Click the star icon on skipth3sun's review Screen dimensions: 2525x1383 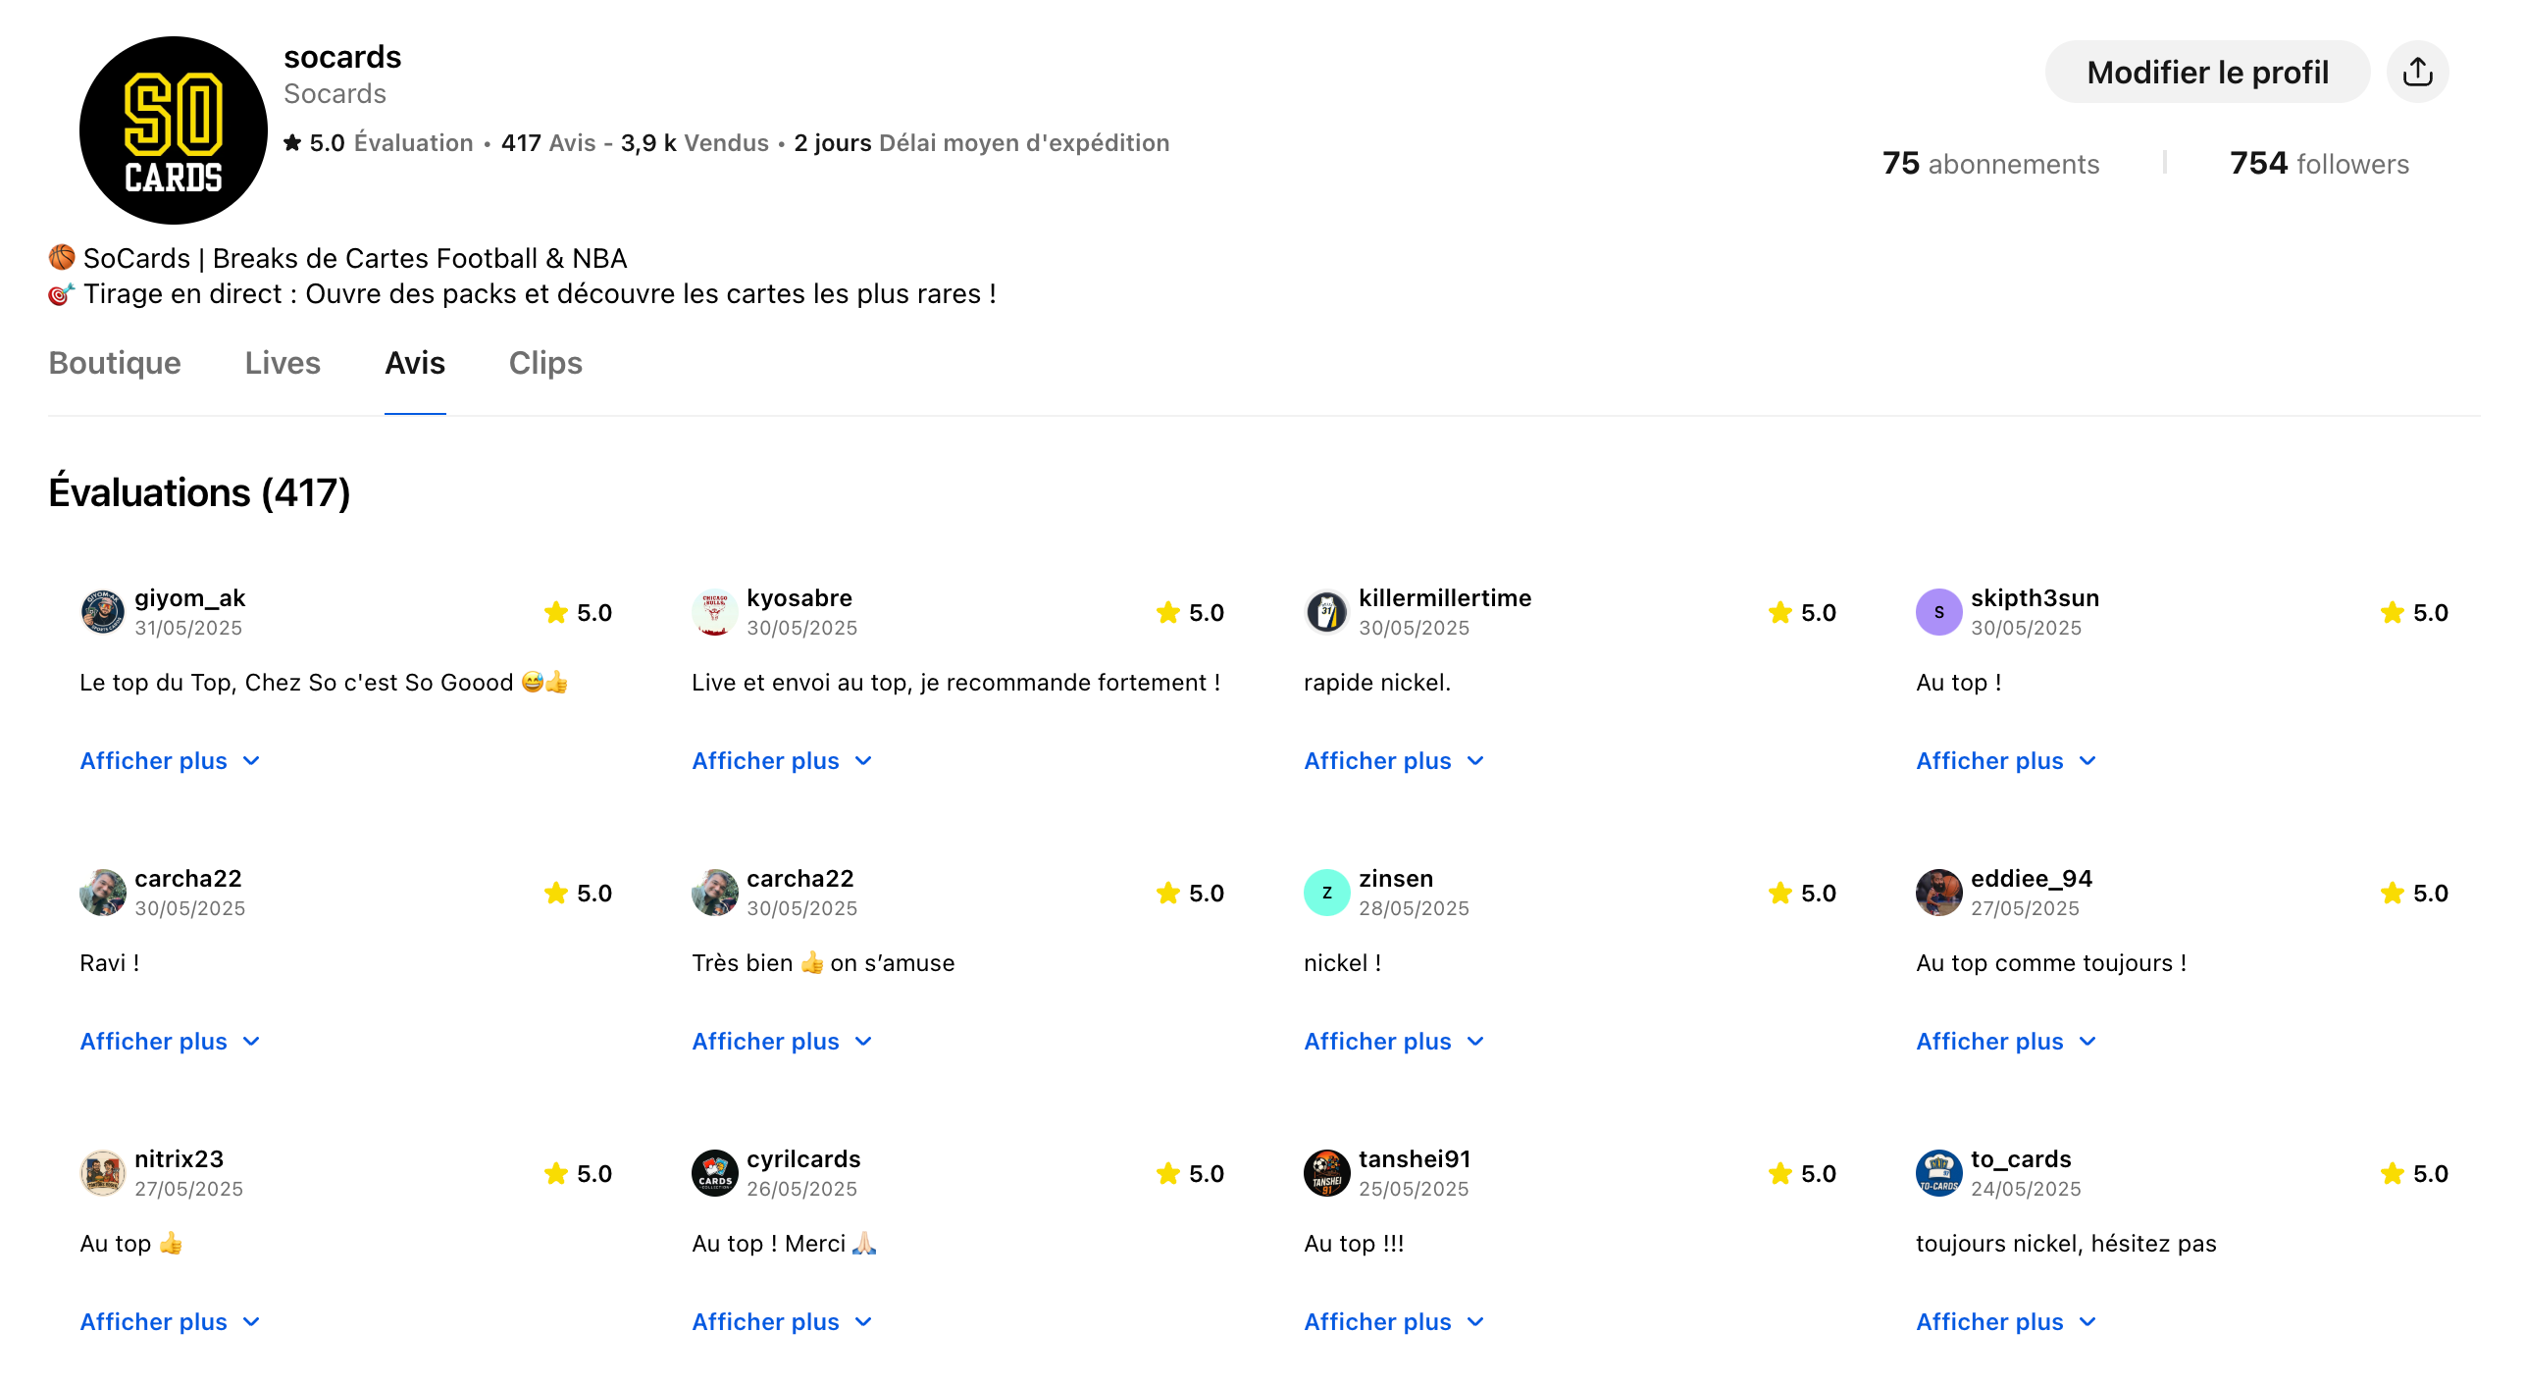[x=2393, y=612]
